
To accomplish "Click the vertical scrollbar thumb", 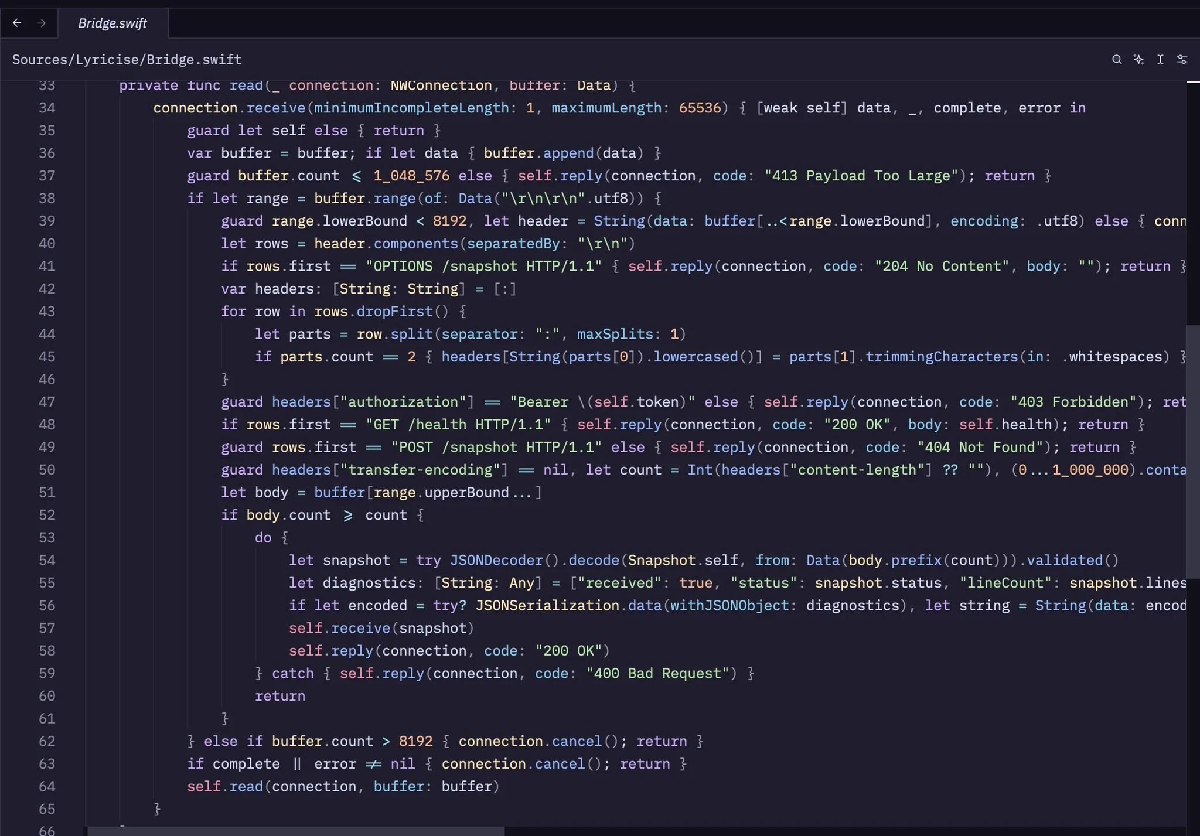I will [1193, 452].
